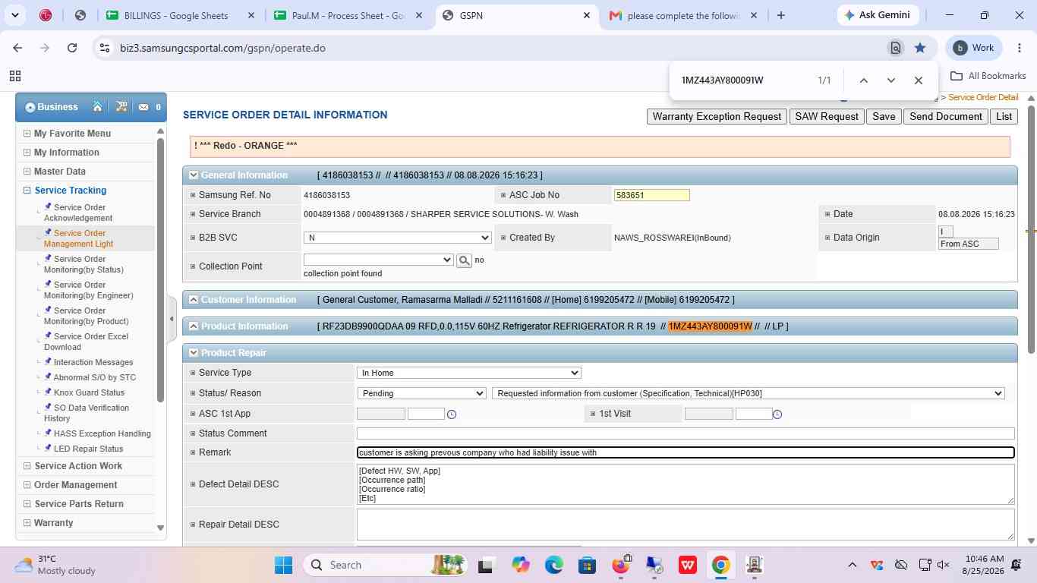Click the bookmark star in the address bar
Viewport: 1037px width, 583px height.
click(920, 48)
